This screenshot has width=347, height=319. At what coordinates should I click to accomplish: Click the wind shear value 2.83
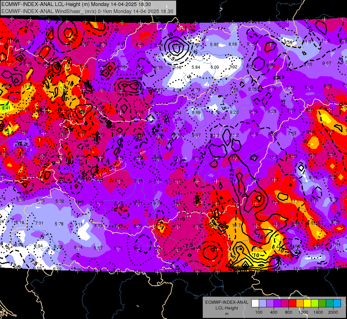point(26,109)
